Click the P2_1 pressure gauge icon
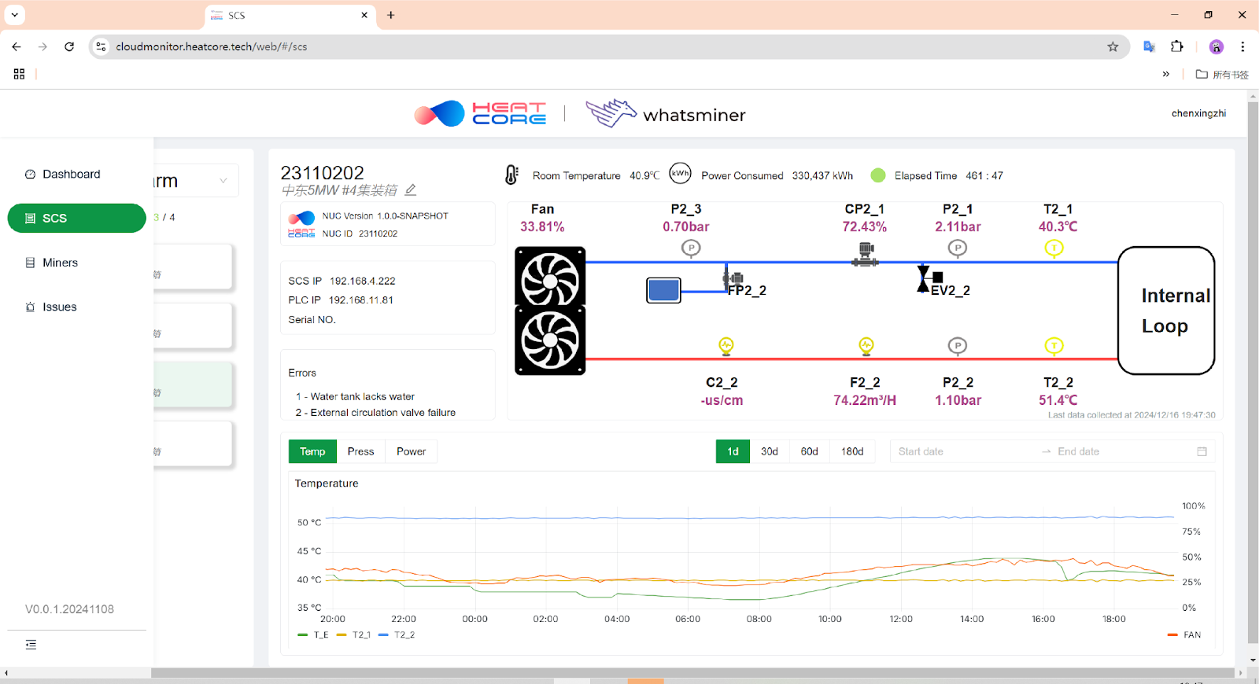Screen dimensions: 1259x684 957,248
